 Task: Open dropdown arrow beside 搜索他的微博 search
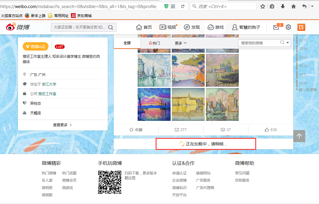point(288,43)
